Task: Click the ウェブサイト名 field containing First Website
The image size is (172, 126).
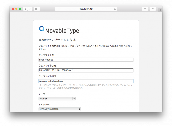Action: click(x=86, y=60)
